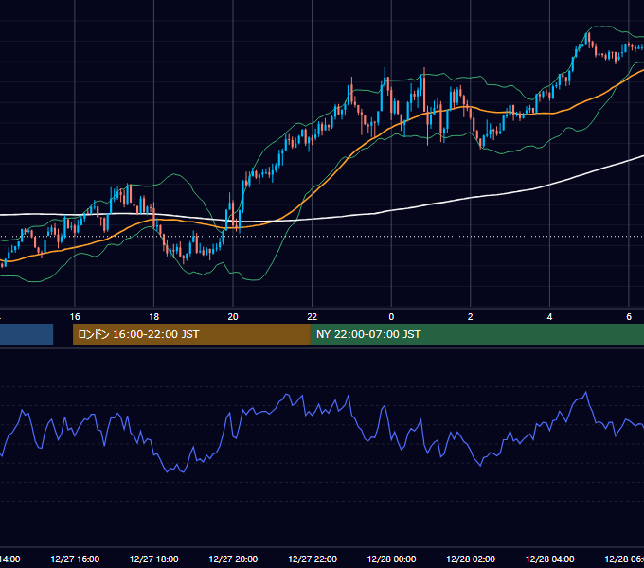The height and width of the screenshot is (568, 644).
Task: Click the hour label 2 on price chart axis
Action: (471, 317)
